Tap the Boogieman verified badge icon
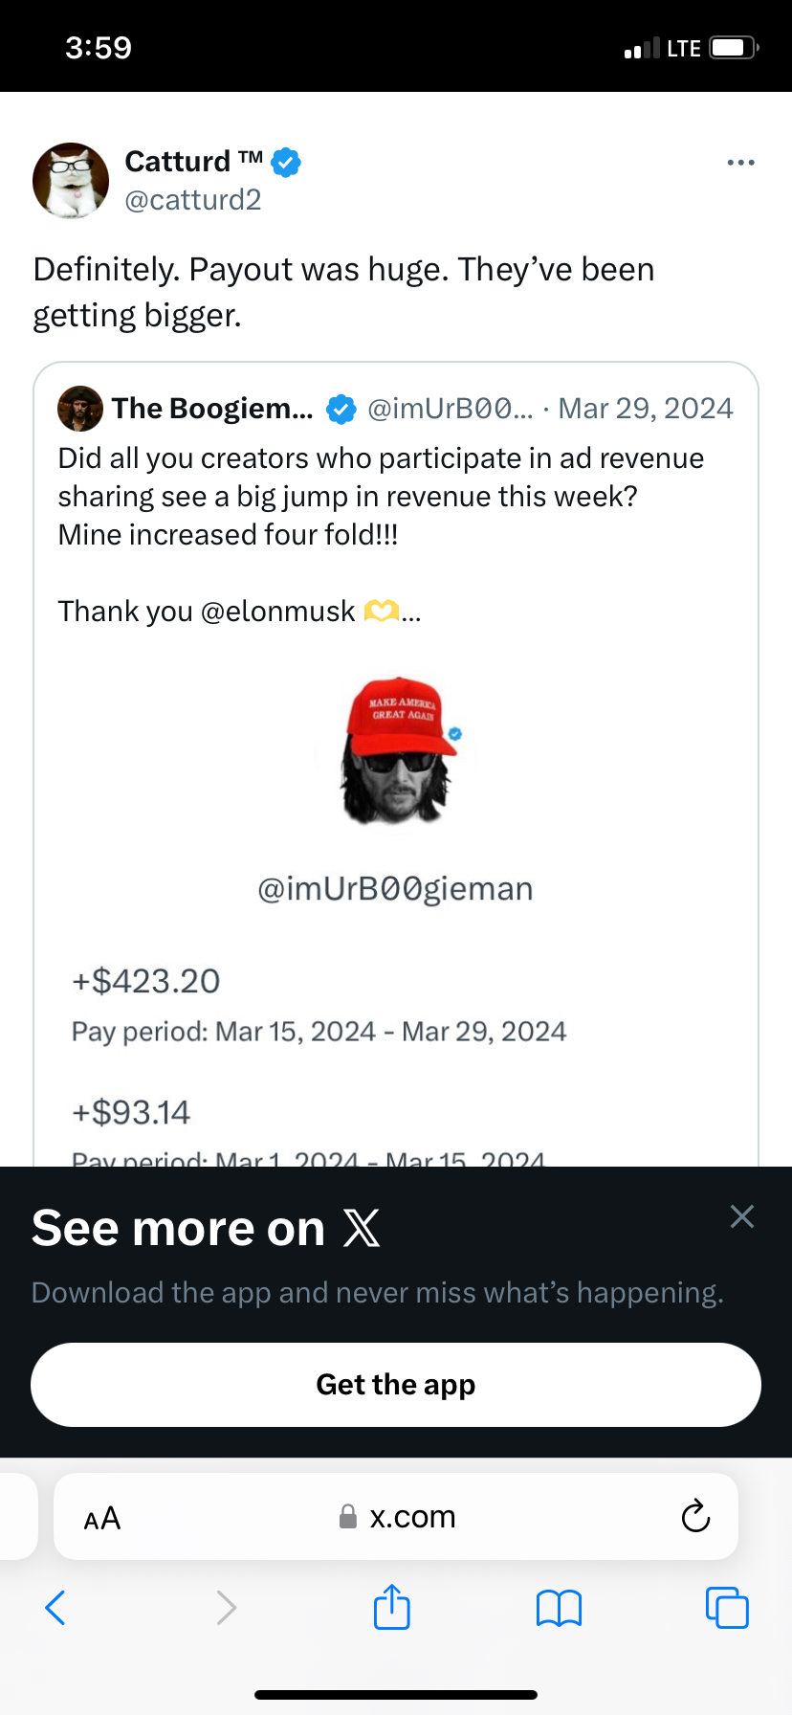This screenshot has width=792, height=1715. pyautogui.click(x=341, y=410)
